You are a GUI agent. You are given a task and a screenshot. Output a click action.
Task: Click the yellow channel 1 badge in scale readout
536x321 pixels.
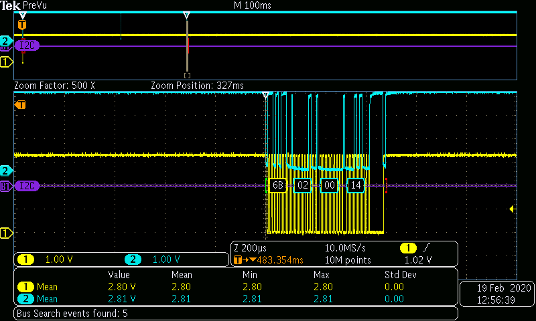[x=25, y=259]
